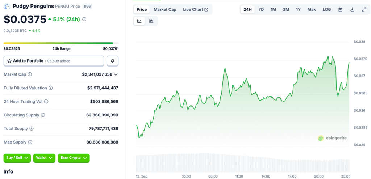The image size is (371, 179).
Task: Click the 24h low $0.03523
Action: [x=12, y=49]
